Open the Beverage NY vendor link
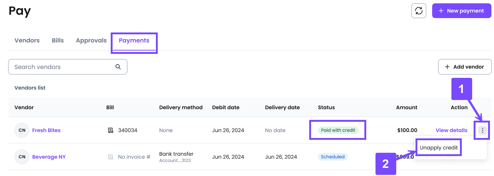 point(49,157)
